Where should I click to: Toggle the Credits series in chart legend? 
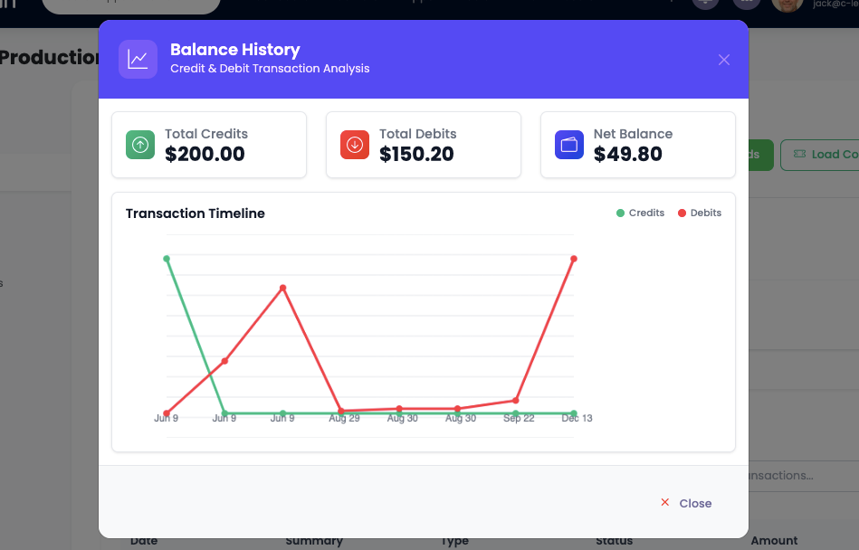640,213
